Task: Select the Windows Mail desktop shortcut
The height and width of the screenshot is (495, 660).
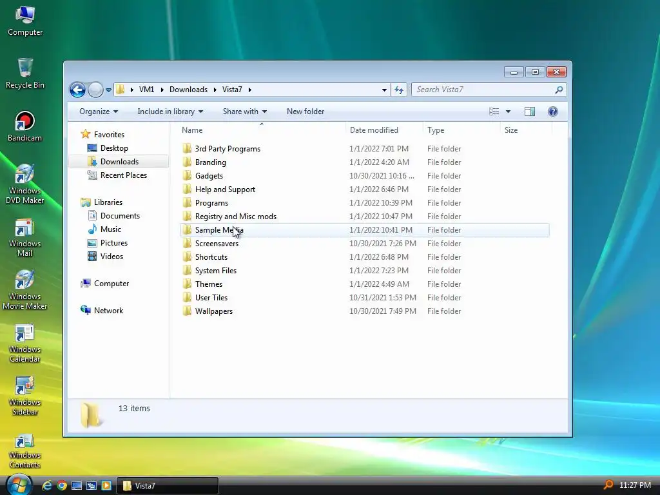Action: tap(25, 237)
